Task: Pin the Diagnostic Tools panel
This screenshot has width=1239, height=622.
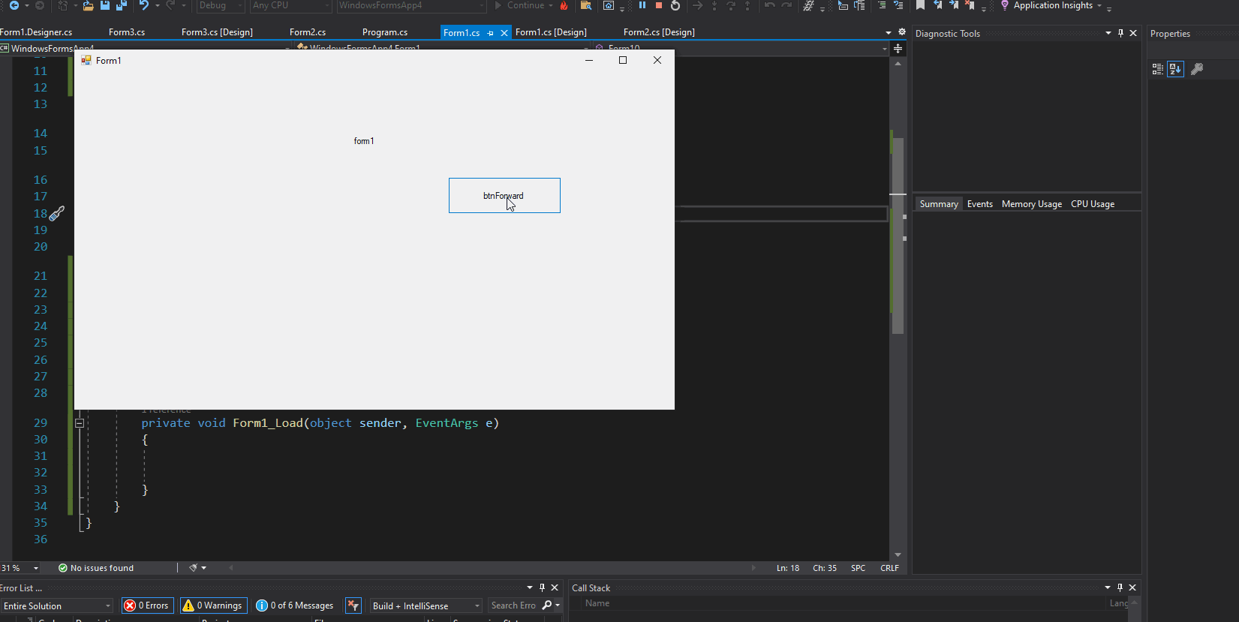Action: click(x=1120, y=33)
